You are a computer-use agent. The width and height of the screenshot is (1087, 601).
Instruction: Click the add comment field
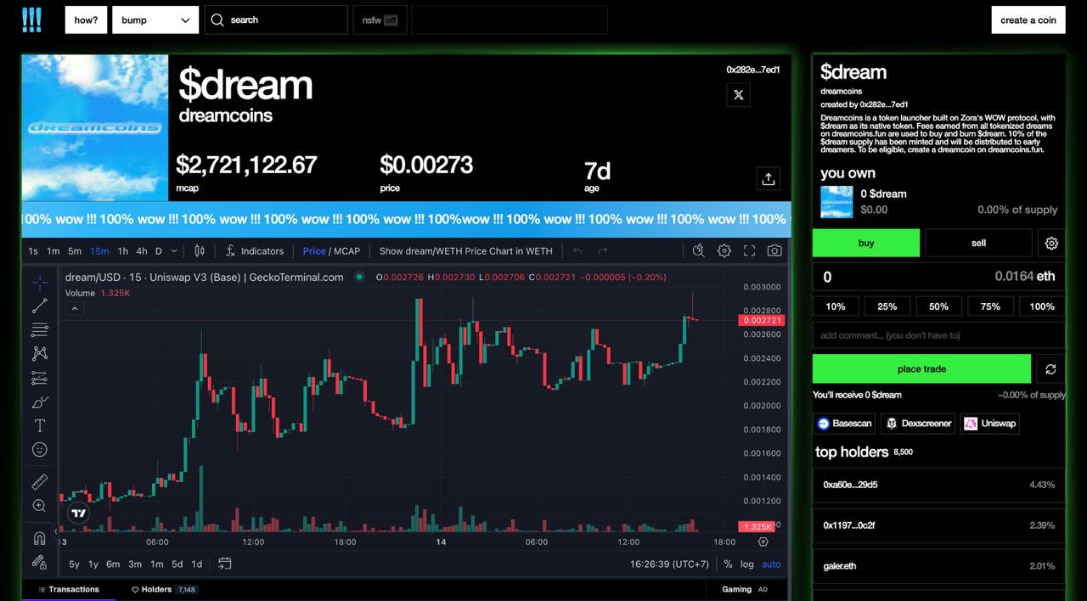[938, 335]
